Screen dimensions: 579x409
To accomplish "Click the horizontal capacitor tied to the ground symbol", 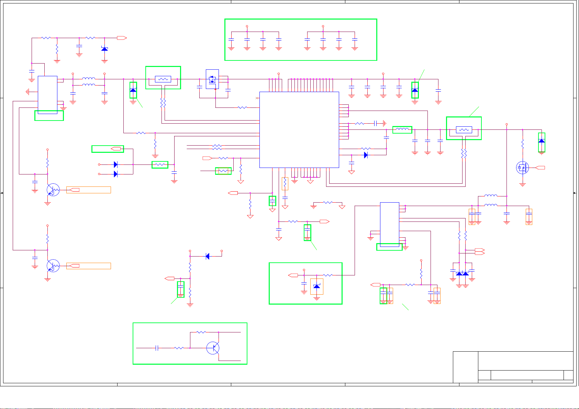I will click(x=376, y=123).
